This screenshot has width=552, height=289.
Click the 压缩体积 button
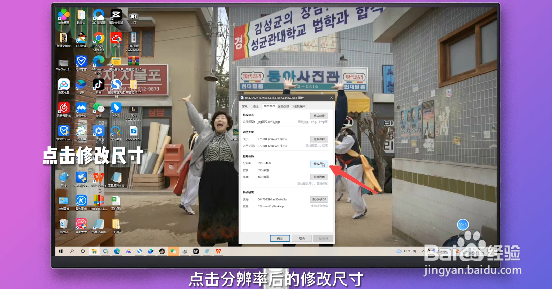pos(319,139)
